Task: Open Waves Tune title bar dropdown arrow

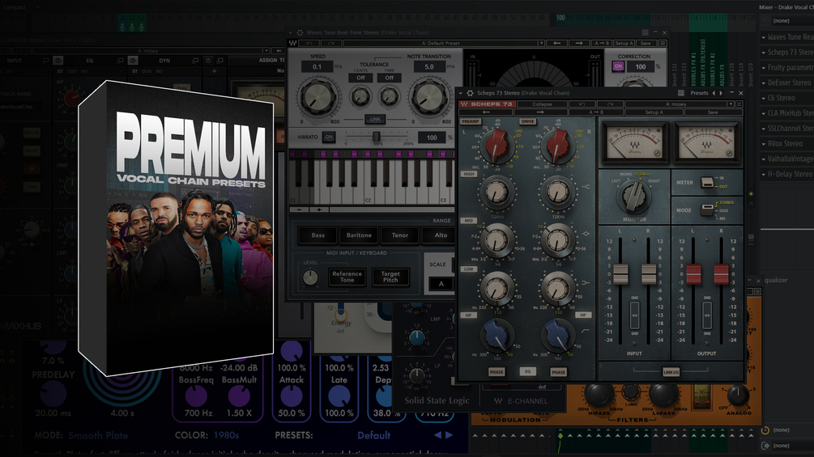Action: [x=291, y=32]
